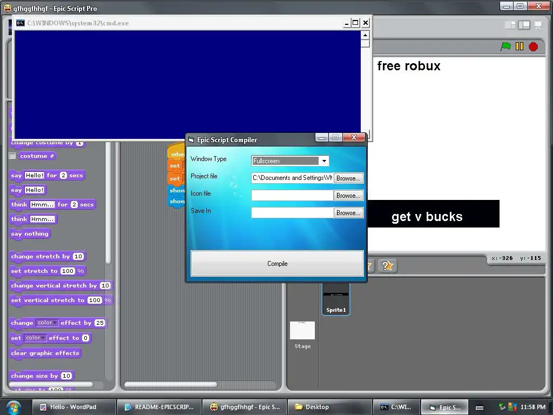Viewport: 553px width, 415px height.
Task: Click 'set vertical stretch to 100' block
Action: (x=61, y=300)
